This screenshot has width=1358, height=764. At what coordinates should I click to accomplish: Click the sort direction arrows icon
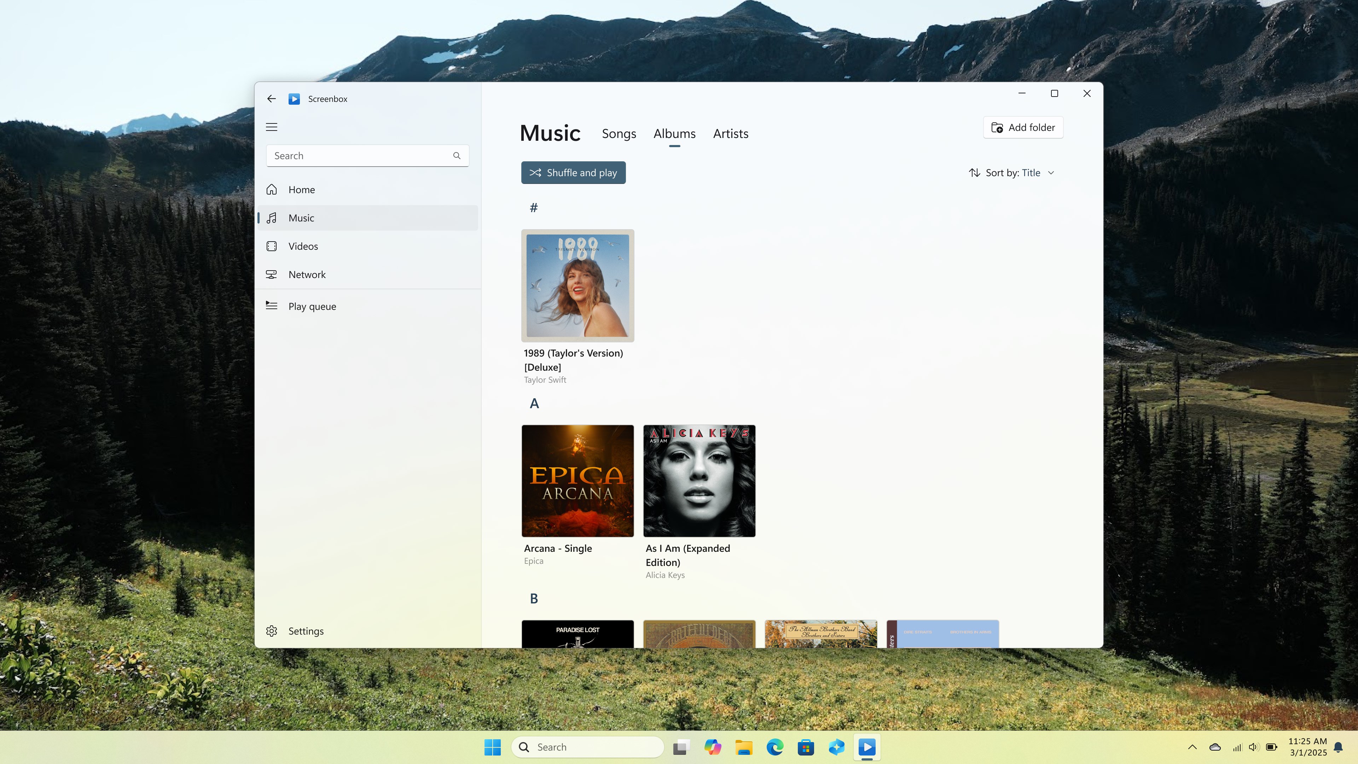975,172
